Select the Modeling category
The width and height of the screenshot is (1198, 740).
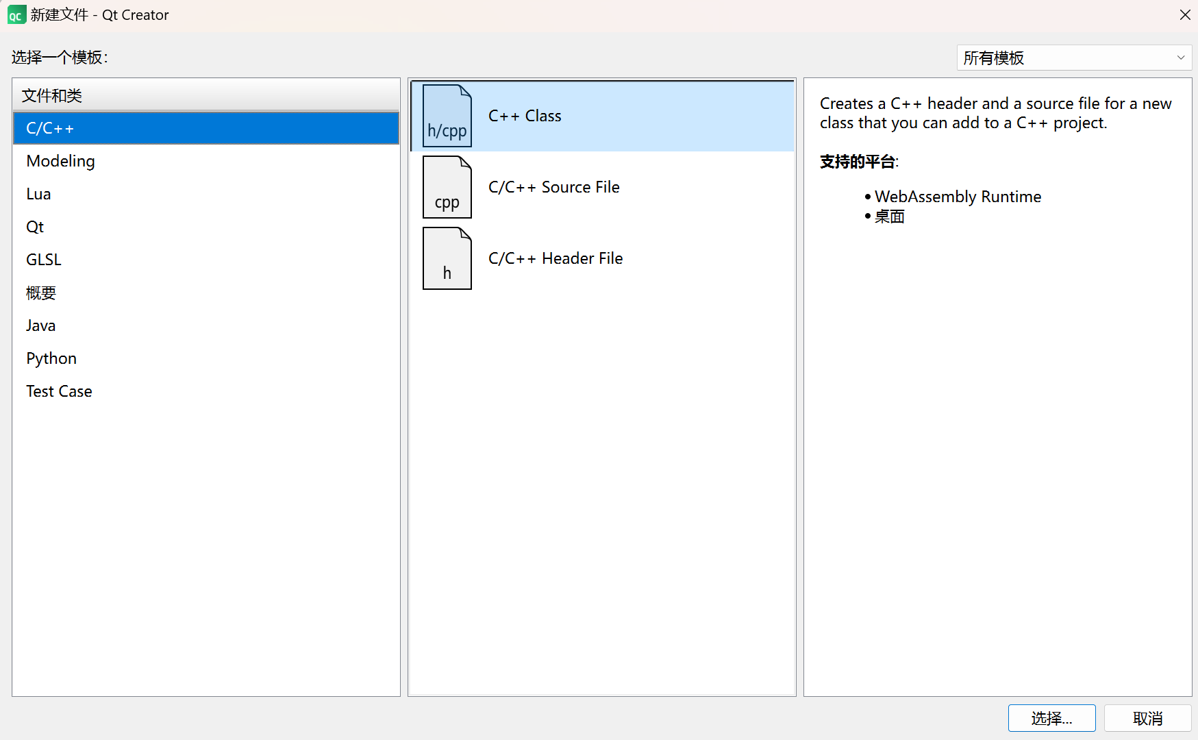205,161
